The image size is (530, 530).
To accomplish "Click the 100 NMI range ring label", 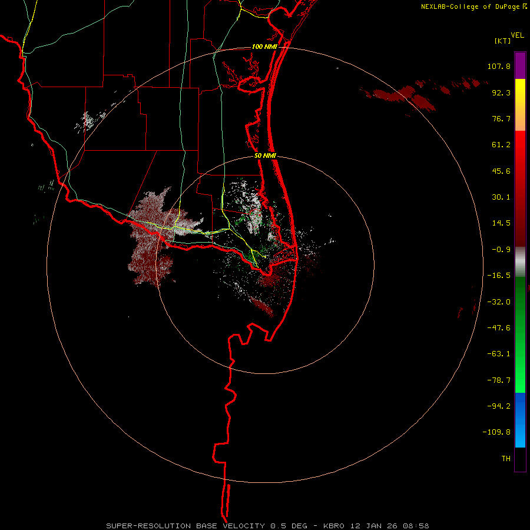I will (x=264, y=47).
